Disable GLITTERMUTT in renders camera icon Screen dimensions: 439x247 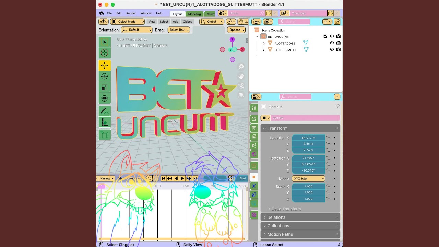click(339, 49)
